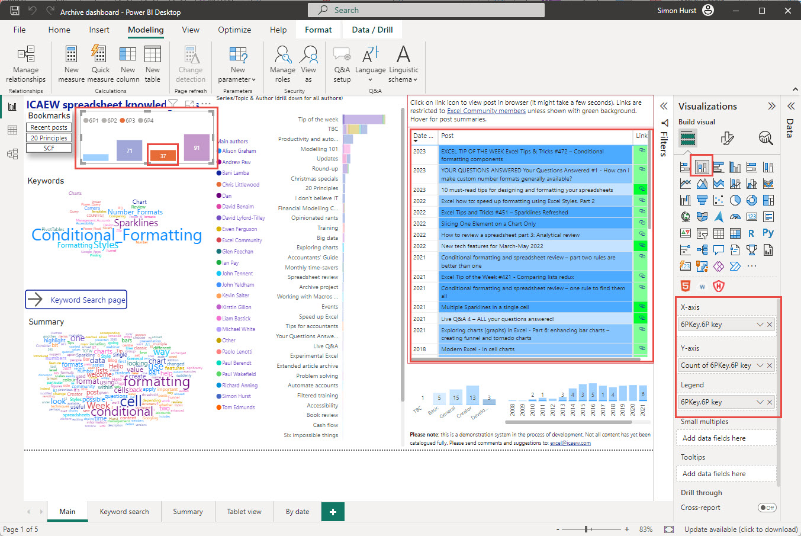Open the Modeling ribbon tab
This screenshot has width=801, height=536.
point(145,29)
